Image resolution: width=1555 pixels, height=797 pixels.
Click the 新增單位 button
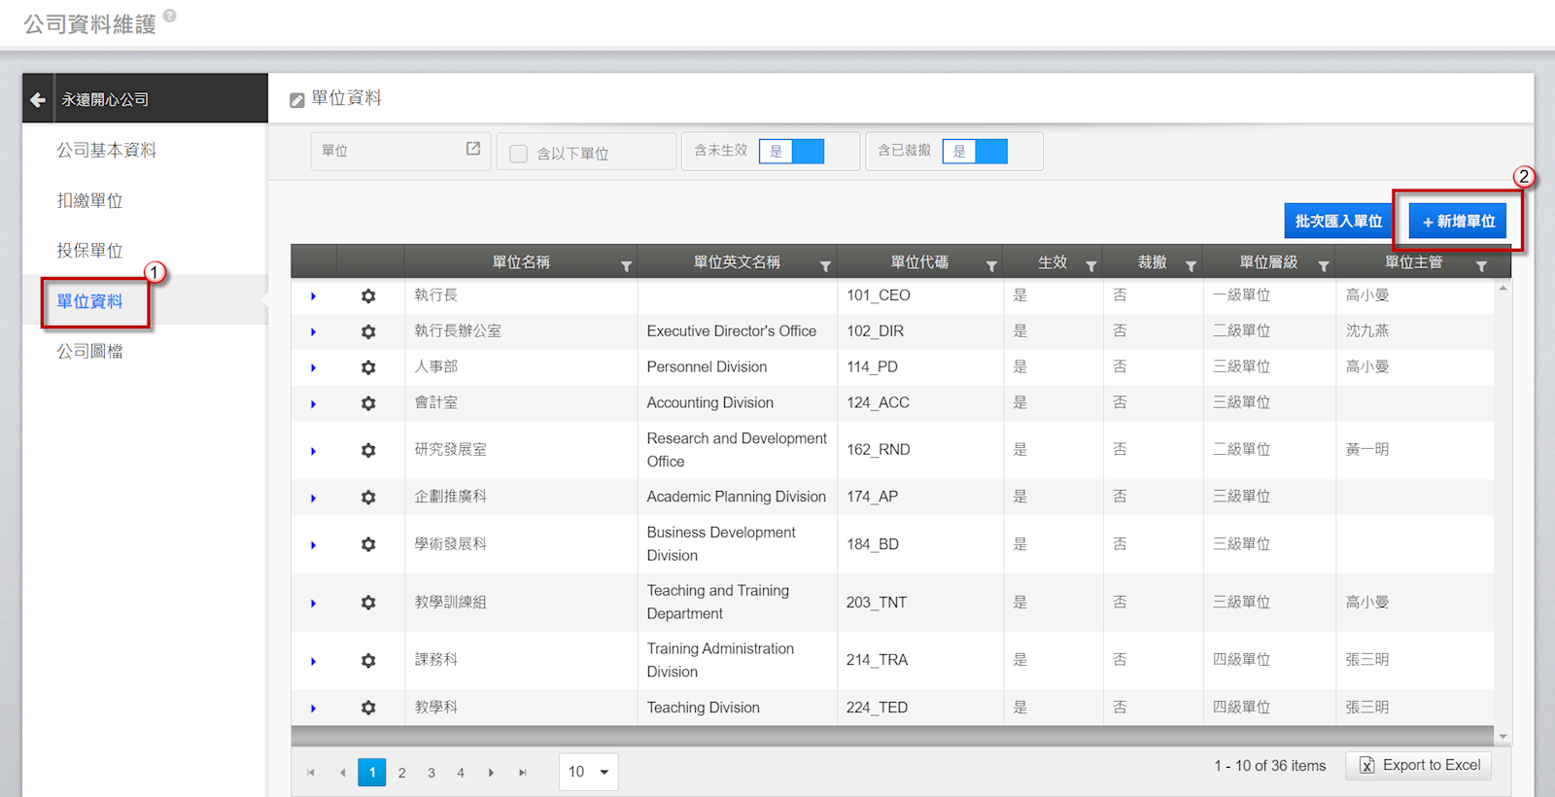[x=1458, y=222]
